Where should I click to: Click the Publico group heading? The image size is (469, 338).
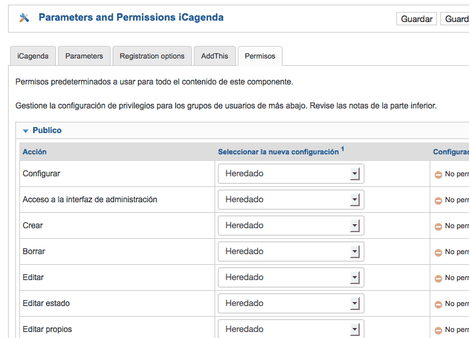[47, 130]
